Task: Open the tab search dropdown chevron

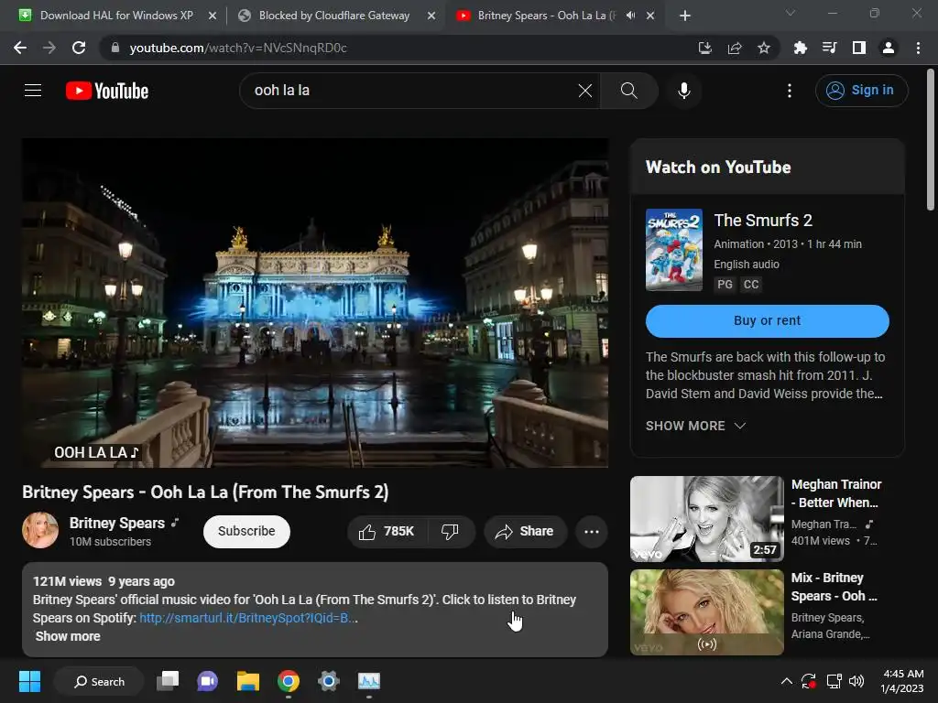Action: tap(791, 13)
